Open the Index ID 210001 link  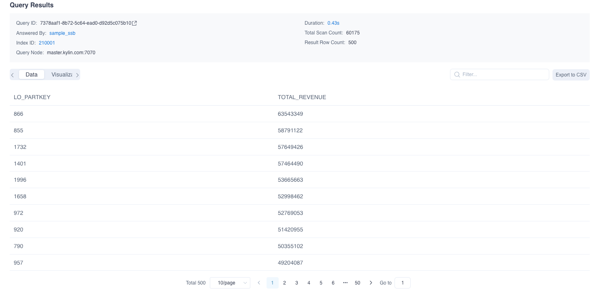[x=47, y=43]
